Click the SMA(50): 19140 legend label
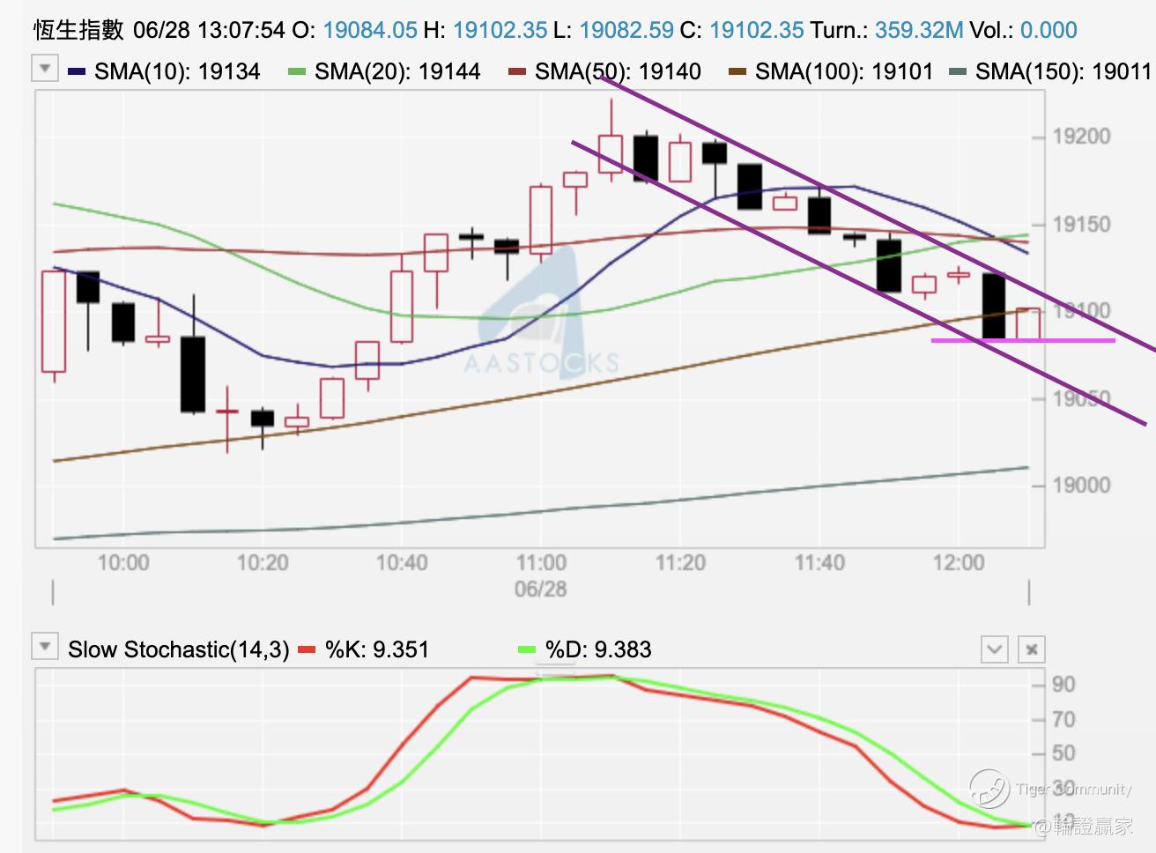Image resolution: width=1156 pixels, height=853 pixels. tap(618, 71)
